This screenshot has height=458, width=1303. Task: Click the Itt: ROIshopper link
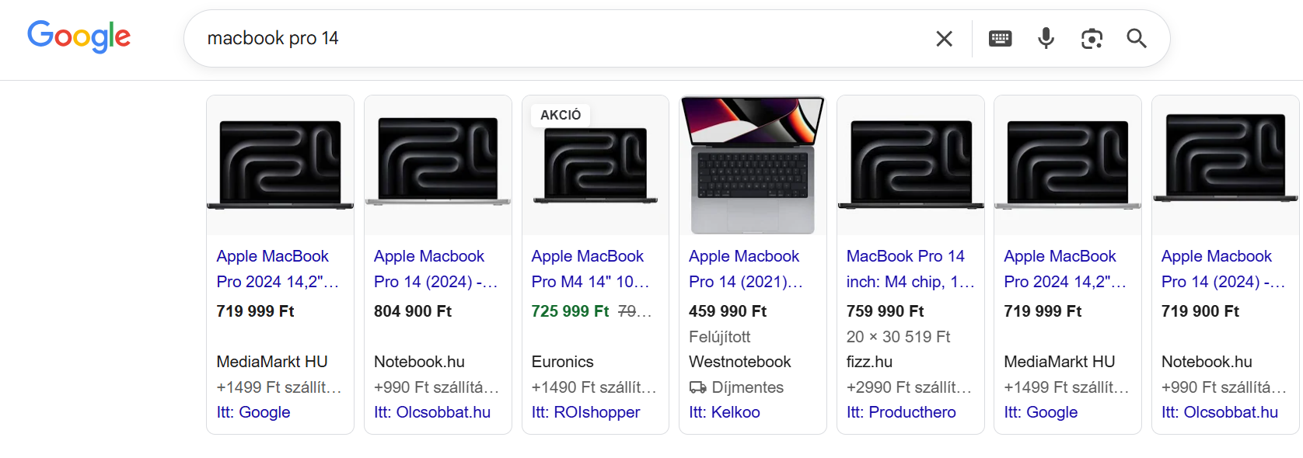tap(585, 412)
